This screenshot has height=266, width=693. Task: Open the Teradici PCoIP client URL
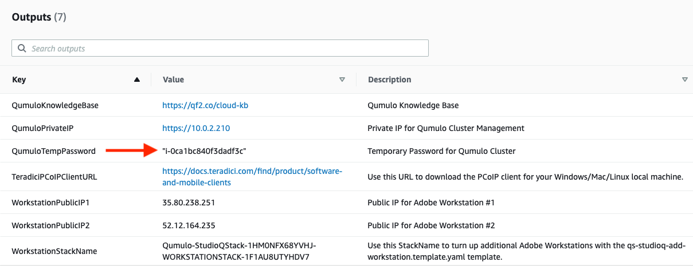pos(252,177)
